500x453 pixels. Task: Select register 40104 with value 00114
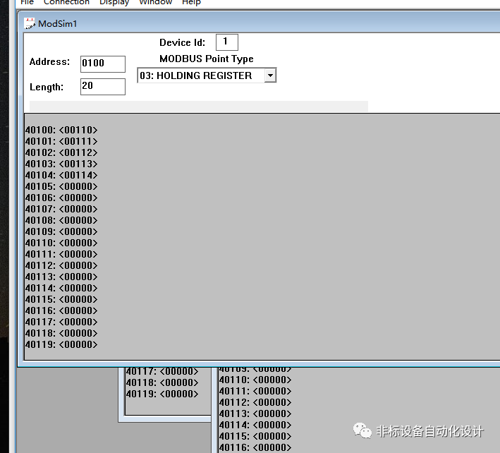[x=61, y=175]
